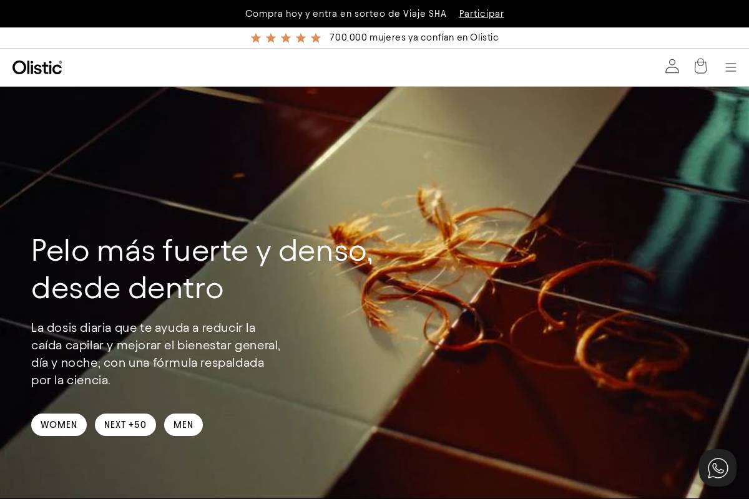Click the 700.000 mujeres trust text

coord(414,37)
